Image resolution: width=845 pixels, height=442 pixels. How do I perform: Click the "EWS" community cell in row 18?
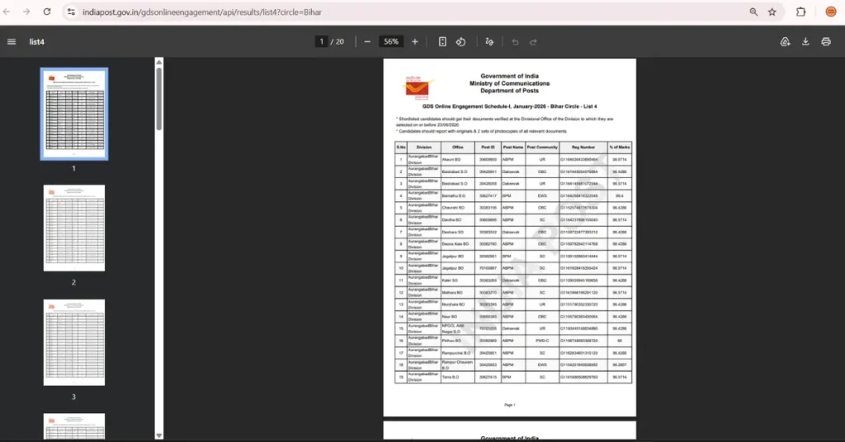542,365
